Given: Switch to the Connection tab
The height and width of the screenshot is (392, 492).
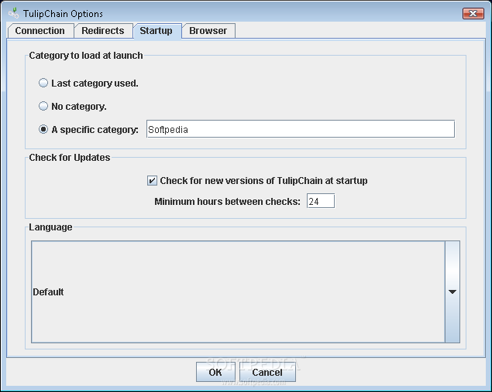Looking at the screenshot, I should tap(40, 31).
